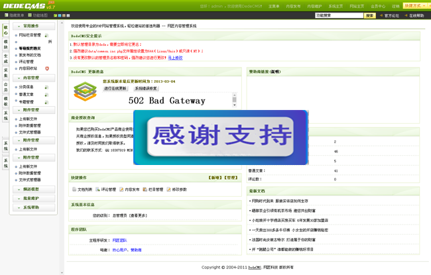
Task: Click the small icon beside 专题管理
Action: [x=46, y=102]
